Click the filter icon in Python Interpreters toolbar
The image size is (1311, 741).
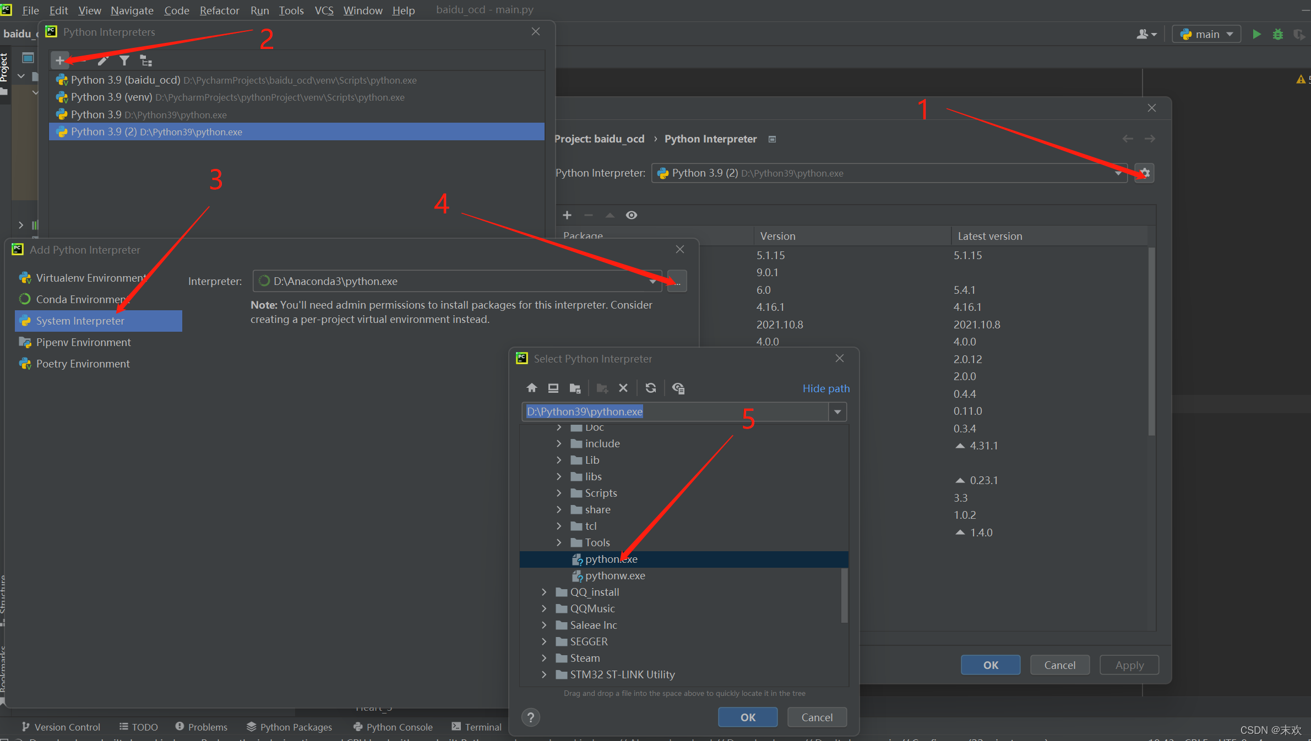click(x=124, y=60)
